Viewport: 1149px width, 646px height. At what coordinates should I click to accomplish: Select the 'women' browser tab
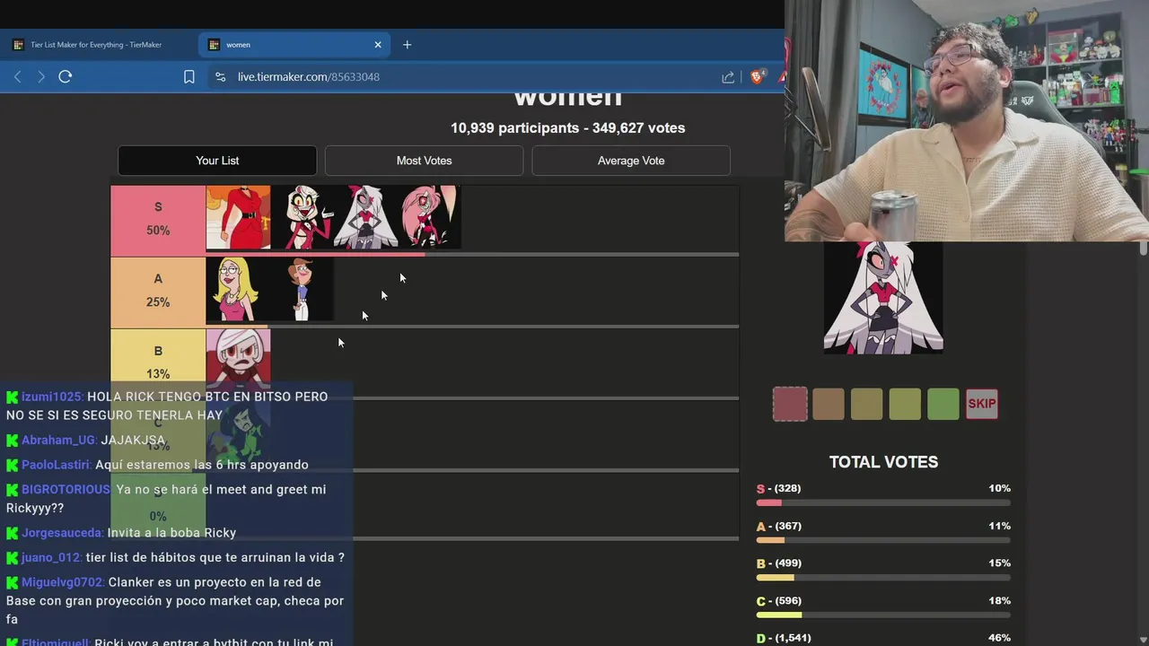coord(296,45)
